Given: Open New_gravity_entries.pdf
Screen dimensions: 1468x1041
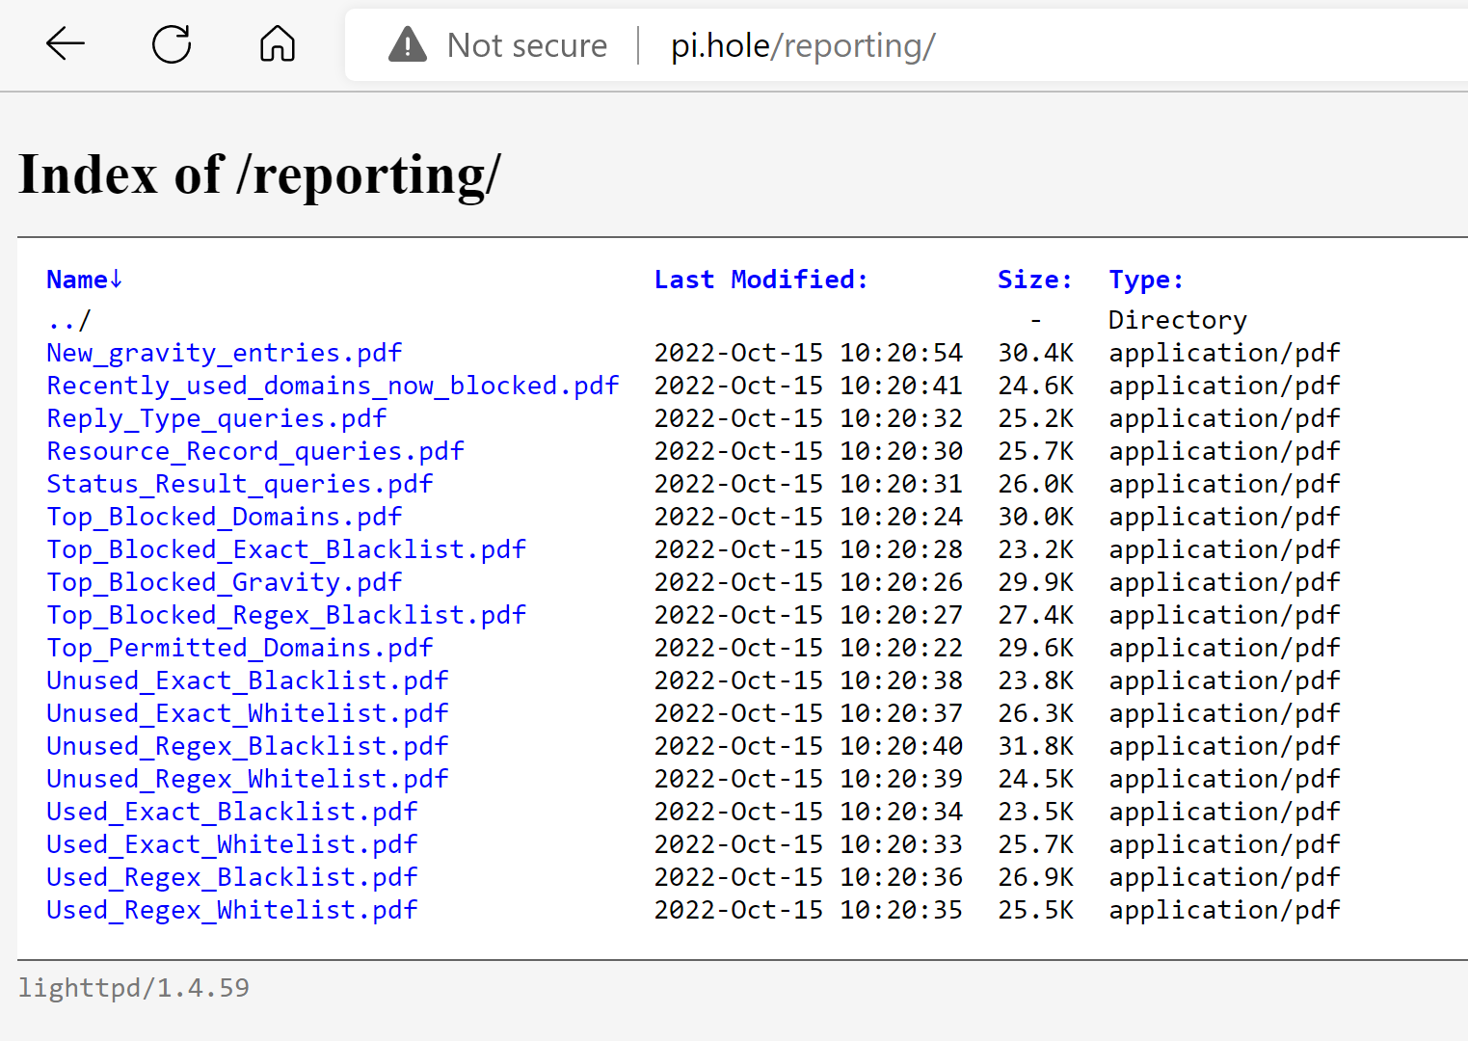Looking at the screenshot, I should tap(224, 353).
